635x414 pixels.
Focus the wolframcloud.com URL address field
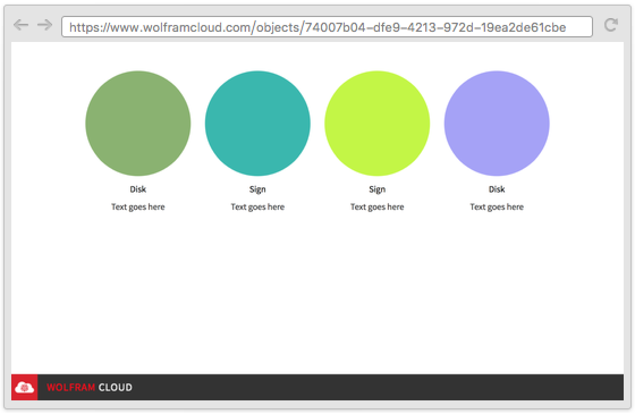(x=327, y=27)
